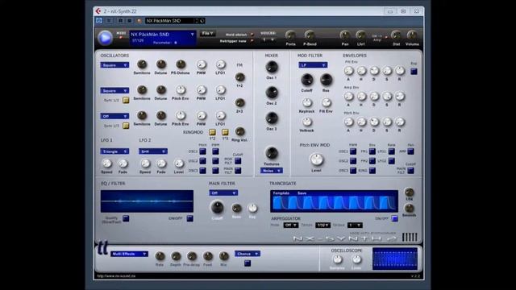Viewport: 516px width, 290px height.
Task: Toggle the EQ Quality Slow/Fast button
Action: coord(126,218)
